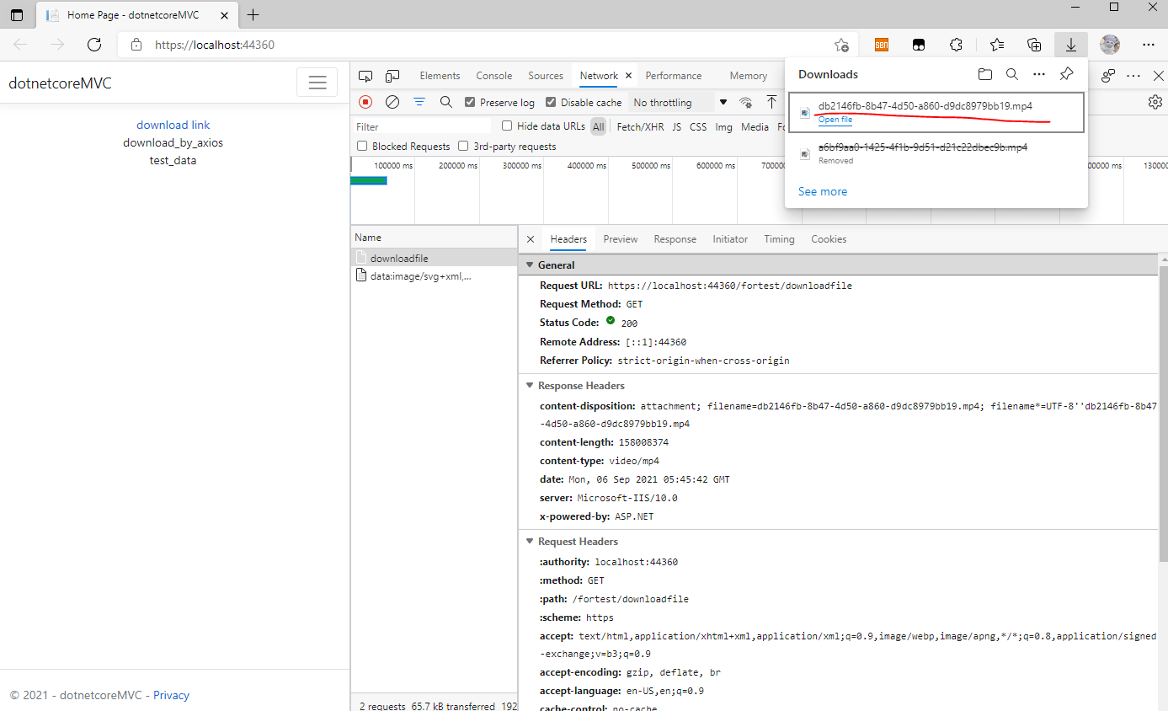
Task: Switch to the Console tab
Action: [493, 75]
